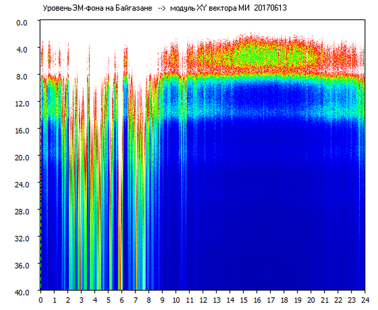Click the chart title text at top
The width and height of the screenshot is (378, 310).
click(x=164, y=8)
